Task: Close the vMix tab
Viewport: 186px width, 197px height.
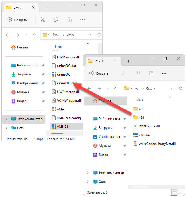Action: (33, 8)
